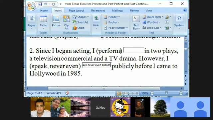Open the Table insert dropdown
Image resolution: width=213 pixels, height=120 pixels.
(43, 22)
